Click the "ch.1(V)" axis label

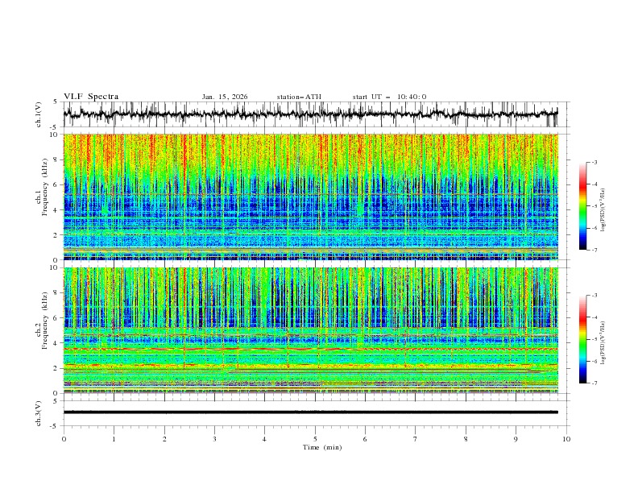tap(39, 114)
